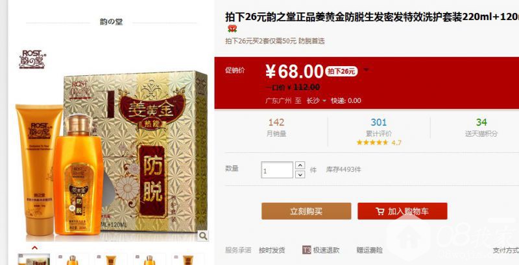Screen dimensions: 519x265
Task: Open the 月销量 142 sales stat
Action: click(x=276, y=128)
